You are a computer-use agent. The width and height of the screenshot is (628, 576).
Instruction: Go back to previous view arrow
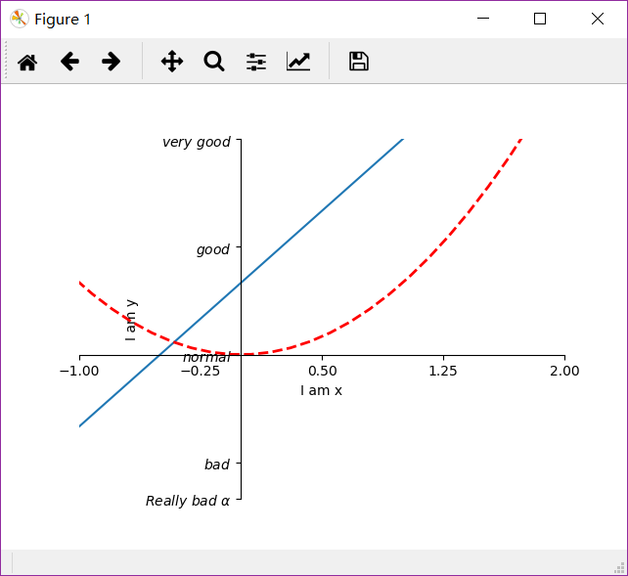69,62
